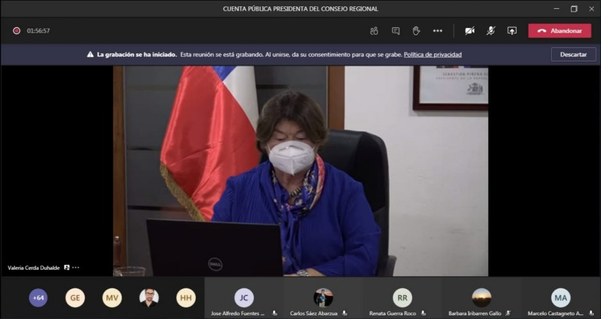Toggle the camera on
Viewport: 601px width, 319px height.
470,31
